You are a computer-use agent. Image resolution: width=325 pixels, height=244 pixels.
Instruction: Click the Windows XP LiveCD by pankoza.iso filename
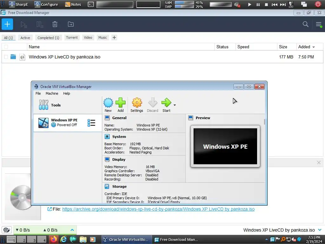[x=64, y=57]
